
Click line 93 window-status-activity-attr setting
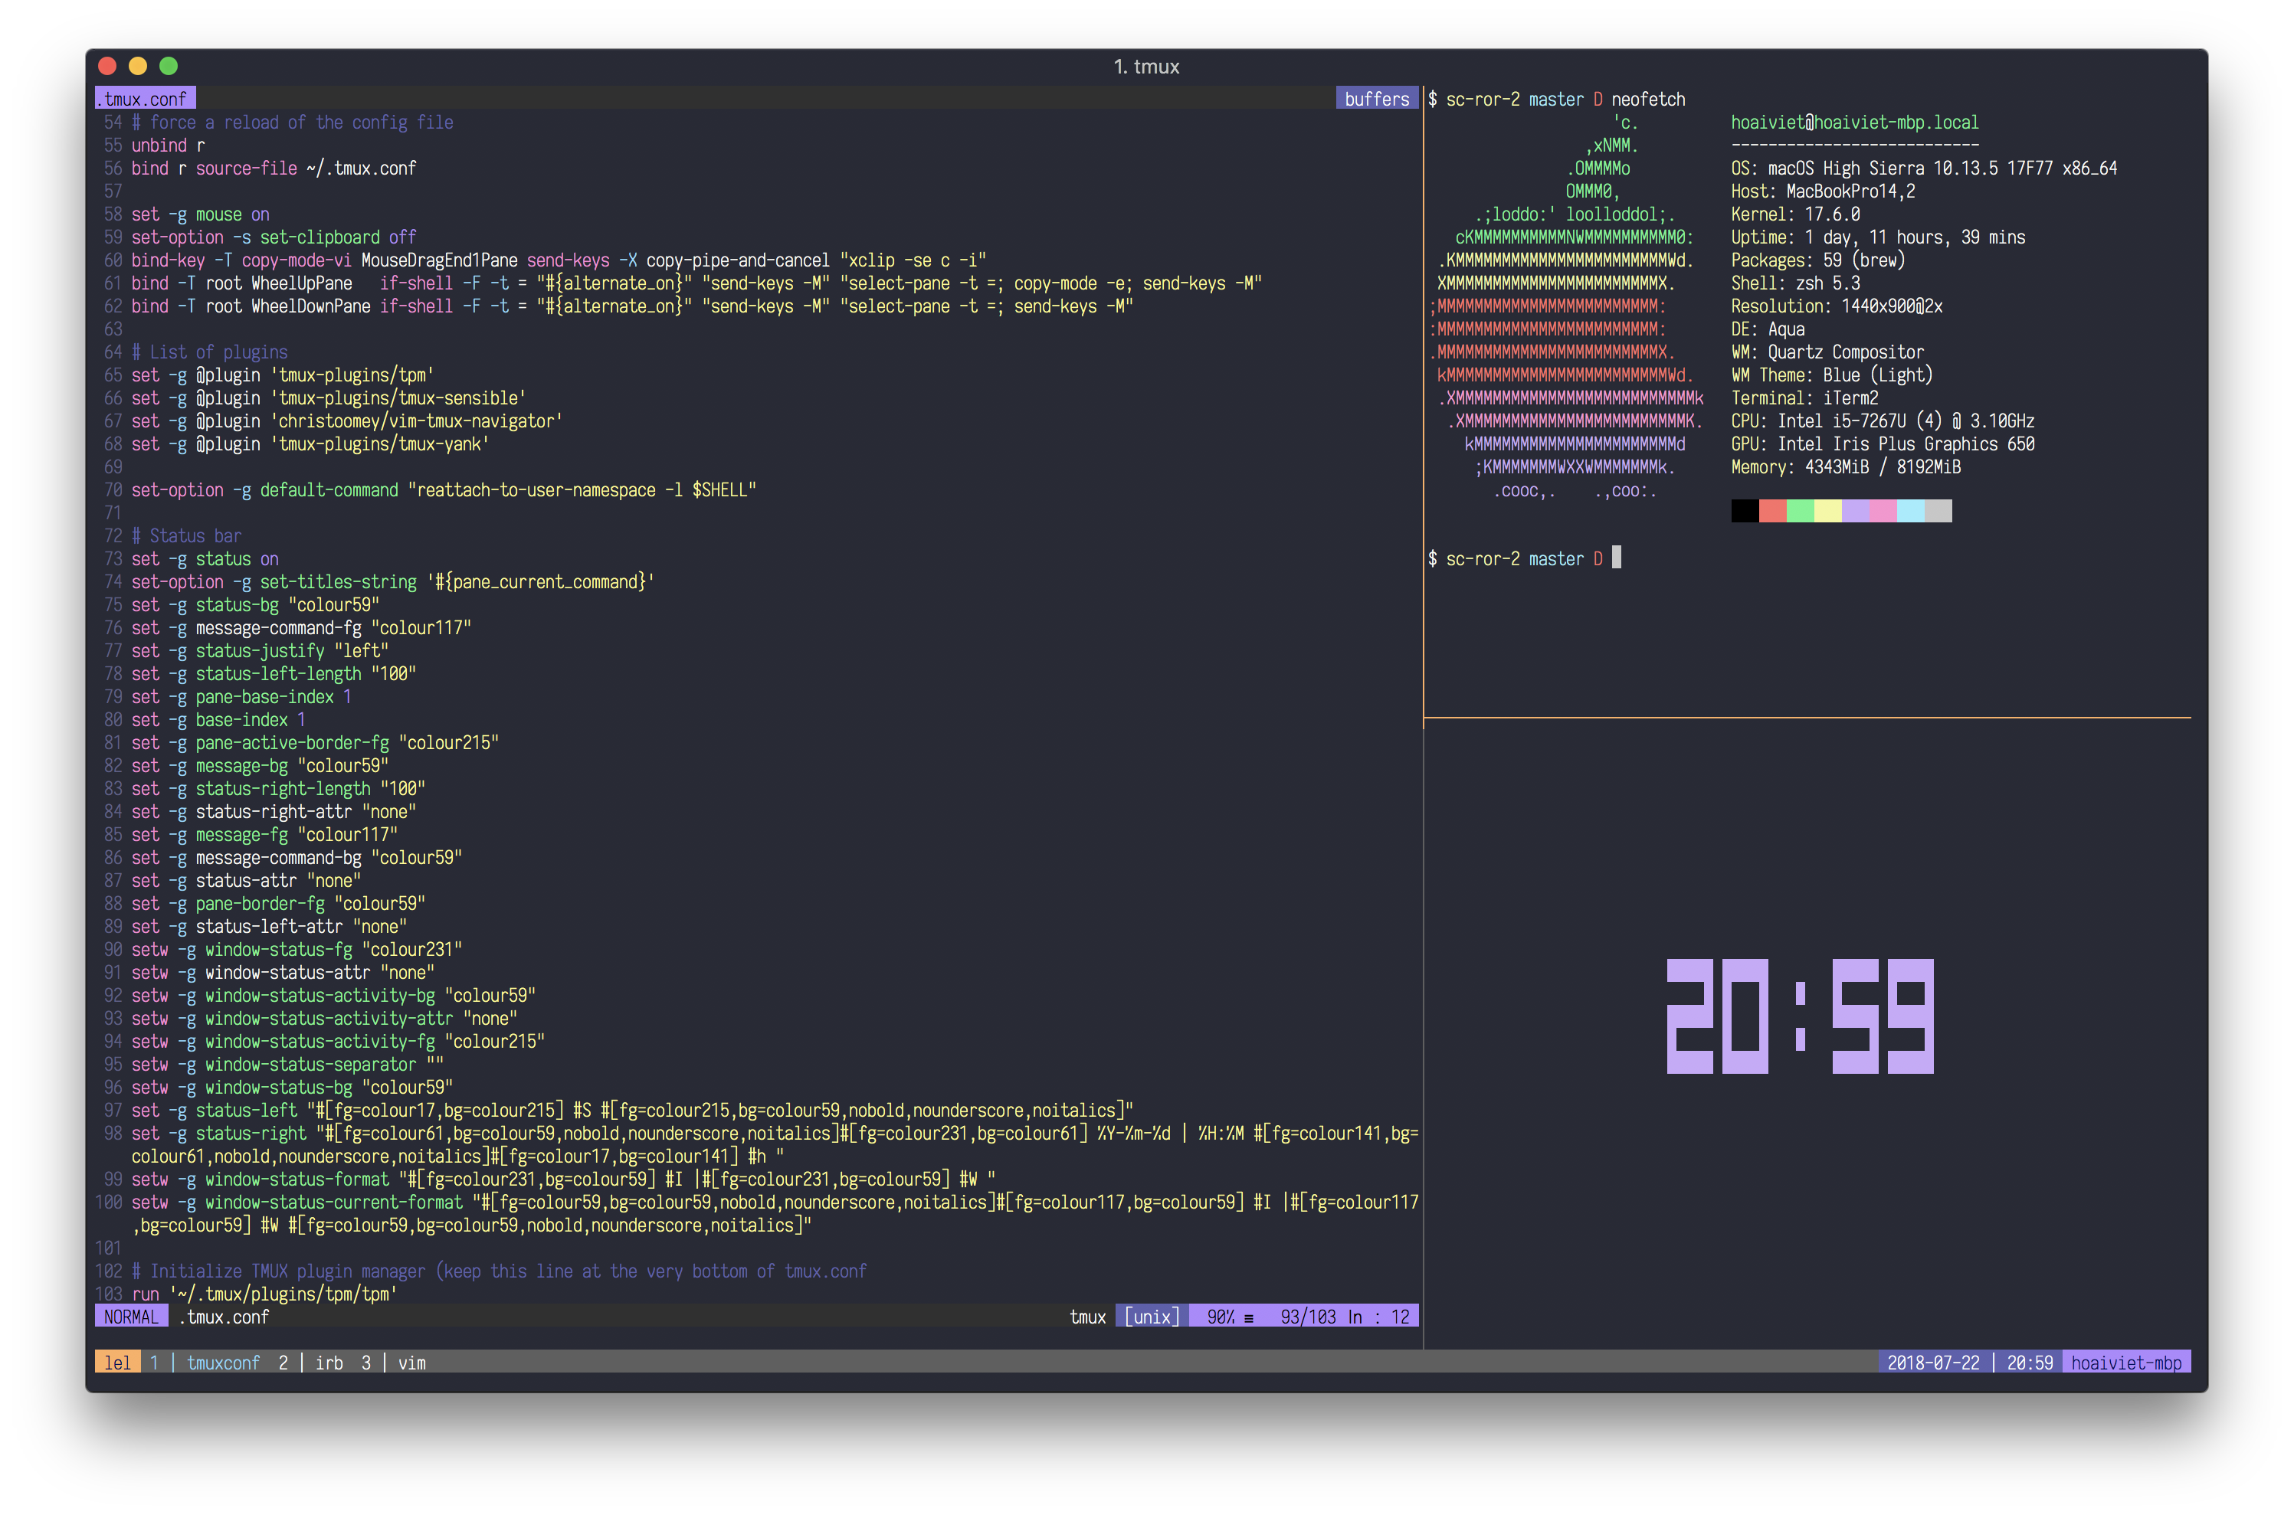pos(323,1019)
